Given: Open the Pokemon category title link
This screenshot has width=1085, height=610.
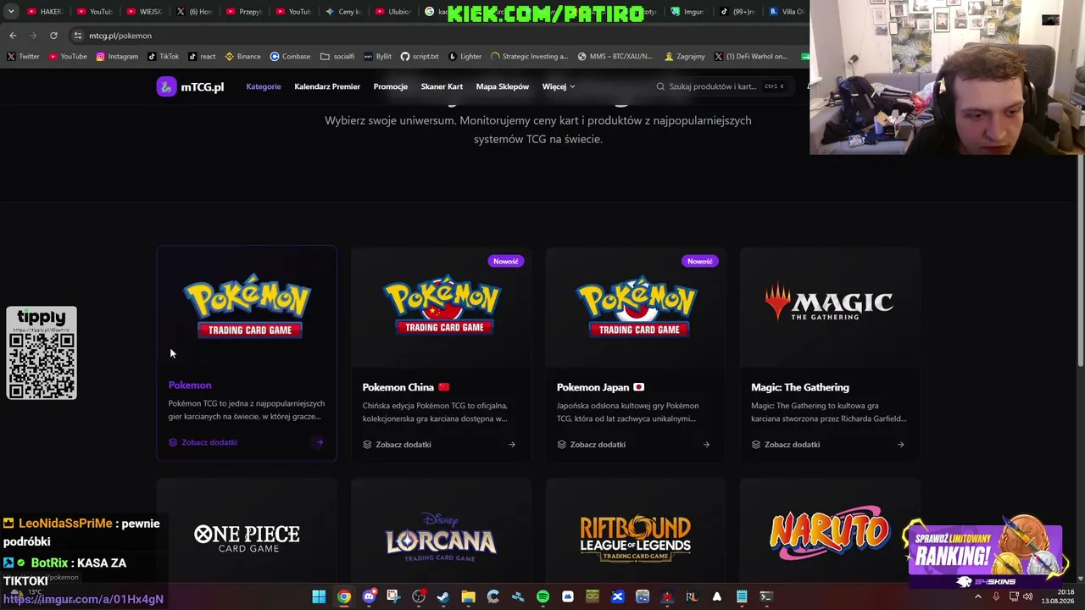Looking at the screenshot, I should pyautogui.click(x=190, y=385).
